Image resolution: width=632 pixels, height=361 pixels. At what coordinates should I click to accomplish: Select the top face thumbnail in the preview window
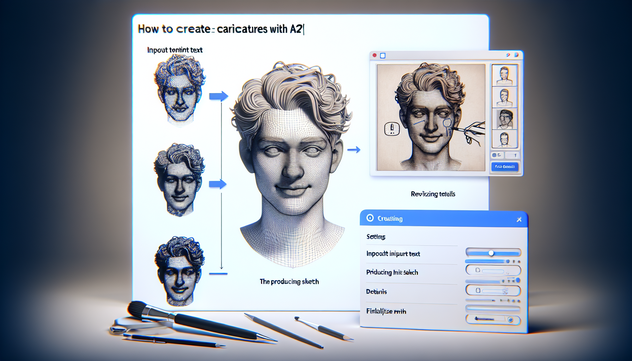(504, 75)
